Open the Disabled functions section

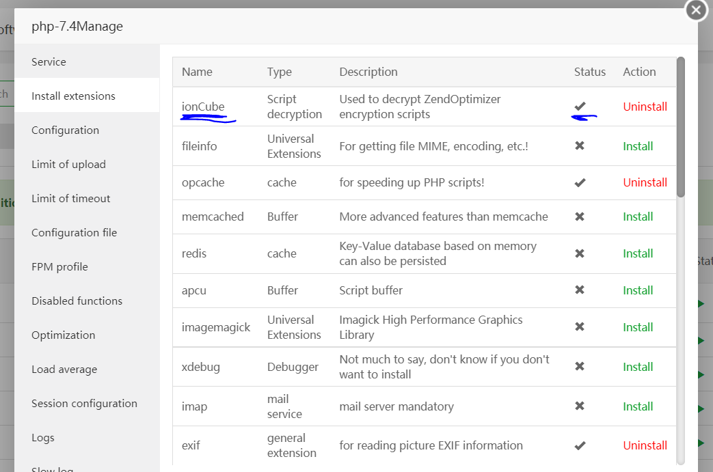point(77,301)
